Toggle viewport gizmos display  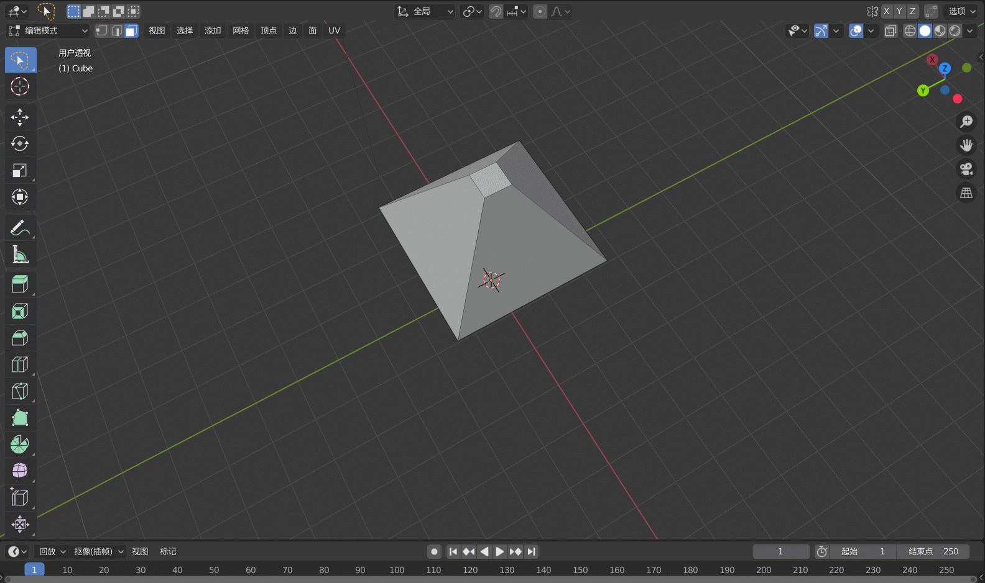pos(821,30)
